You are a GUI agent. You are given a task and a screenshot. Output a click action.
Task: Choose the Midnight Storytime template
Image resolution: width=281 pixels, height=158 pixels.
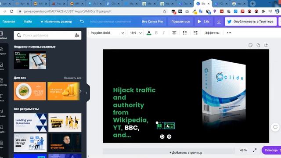click(65, 143)
